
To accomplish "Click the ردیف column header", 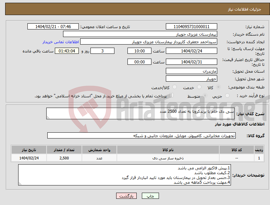I will point(259,150).
